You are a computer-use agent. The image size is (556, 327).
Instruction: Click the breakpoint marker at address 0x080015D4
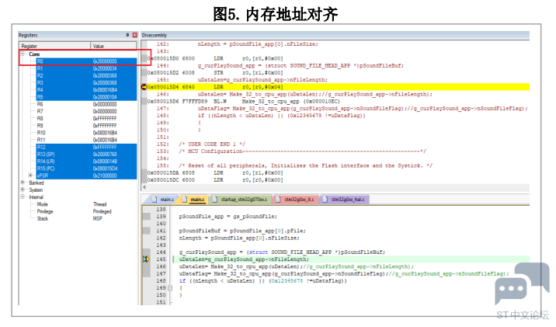[144, 87]
